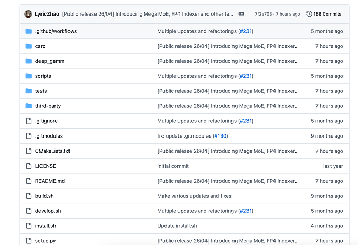Click the setup.py file icon
The image size is (358, 245).
pyautogui.click(x=29, y=241)
